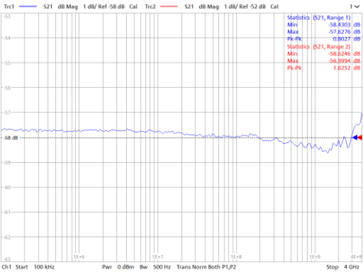The image size is (363, 272).
Task: Click Trc1 dB Mag format label
Action: (68, 7)
